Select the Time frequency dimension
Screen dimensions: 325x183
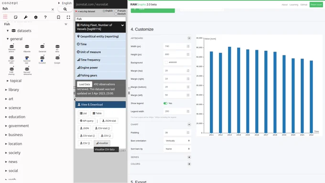tap(100, 60)
